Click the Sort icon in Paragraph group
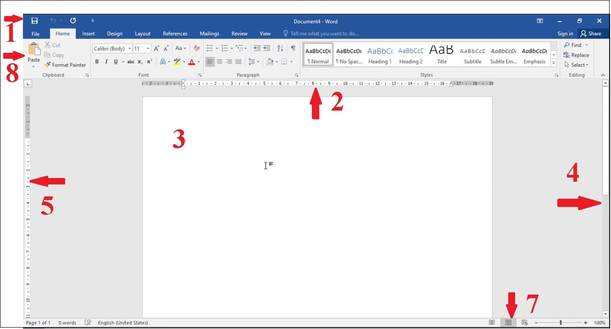 point(280,48)
